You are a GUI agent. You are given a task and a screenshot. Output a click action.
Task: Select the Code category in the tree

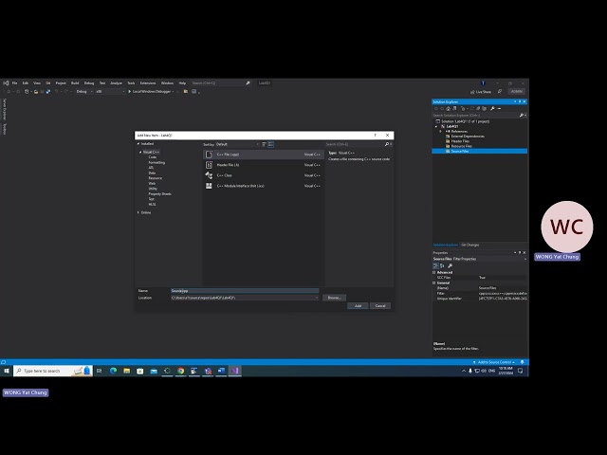pyautogui.click(x=153, y=157)
